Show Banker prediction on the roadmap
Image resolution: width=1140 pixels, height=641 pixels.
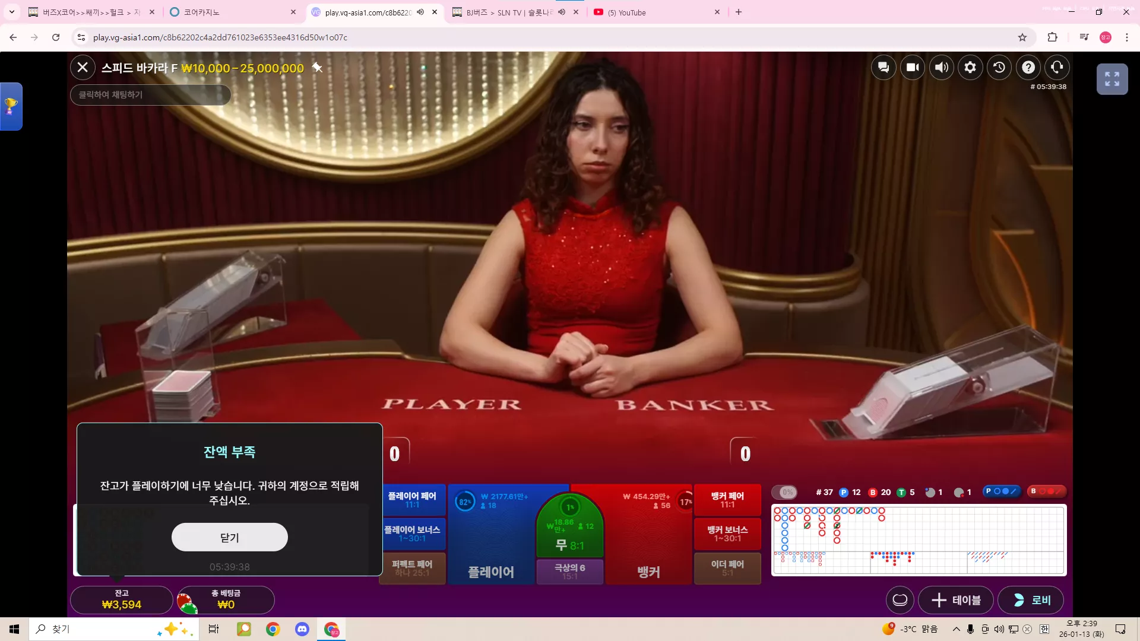coord(1047,491)
